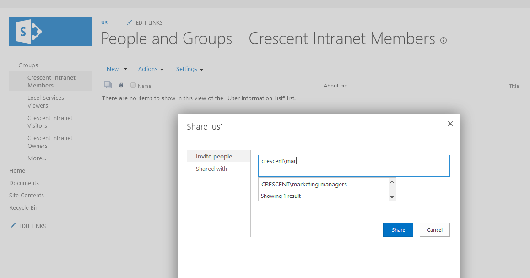This screenshot has width=530, height=278.
Task: Click the info icon beside Crescent Intranet Members
Action: pos(443,40)
